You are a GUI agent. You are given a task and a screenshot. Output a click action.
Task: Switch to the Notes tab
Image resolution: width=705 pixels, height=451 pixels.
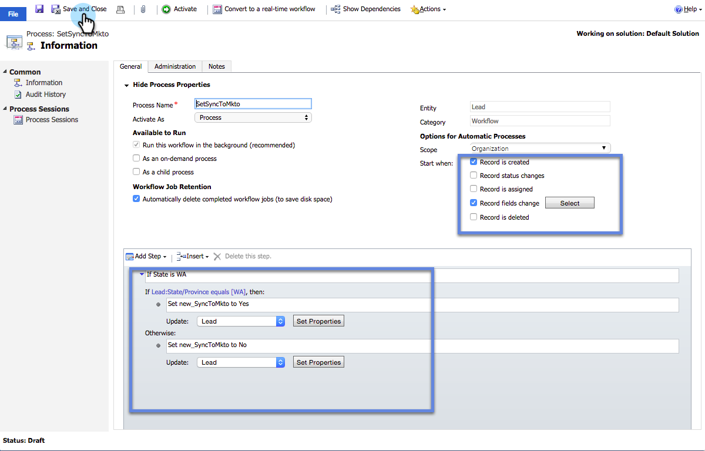point(217,66)
